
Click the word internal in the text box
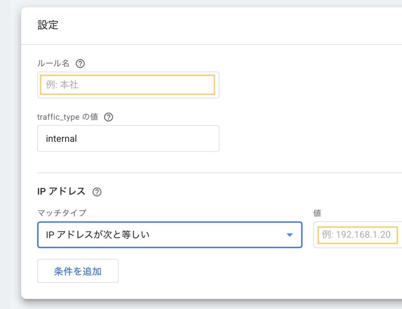[61, 139]
